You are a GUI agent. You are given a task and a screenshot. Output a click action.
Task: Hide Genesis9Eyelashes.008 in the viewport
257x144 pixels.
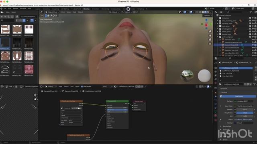253,42
